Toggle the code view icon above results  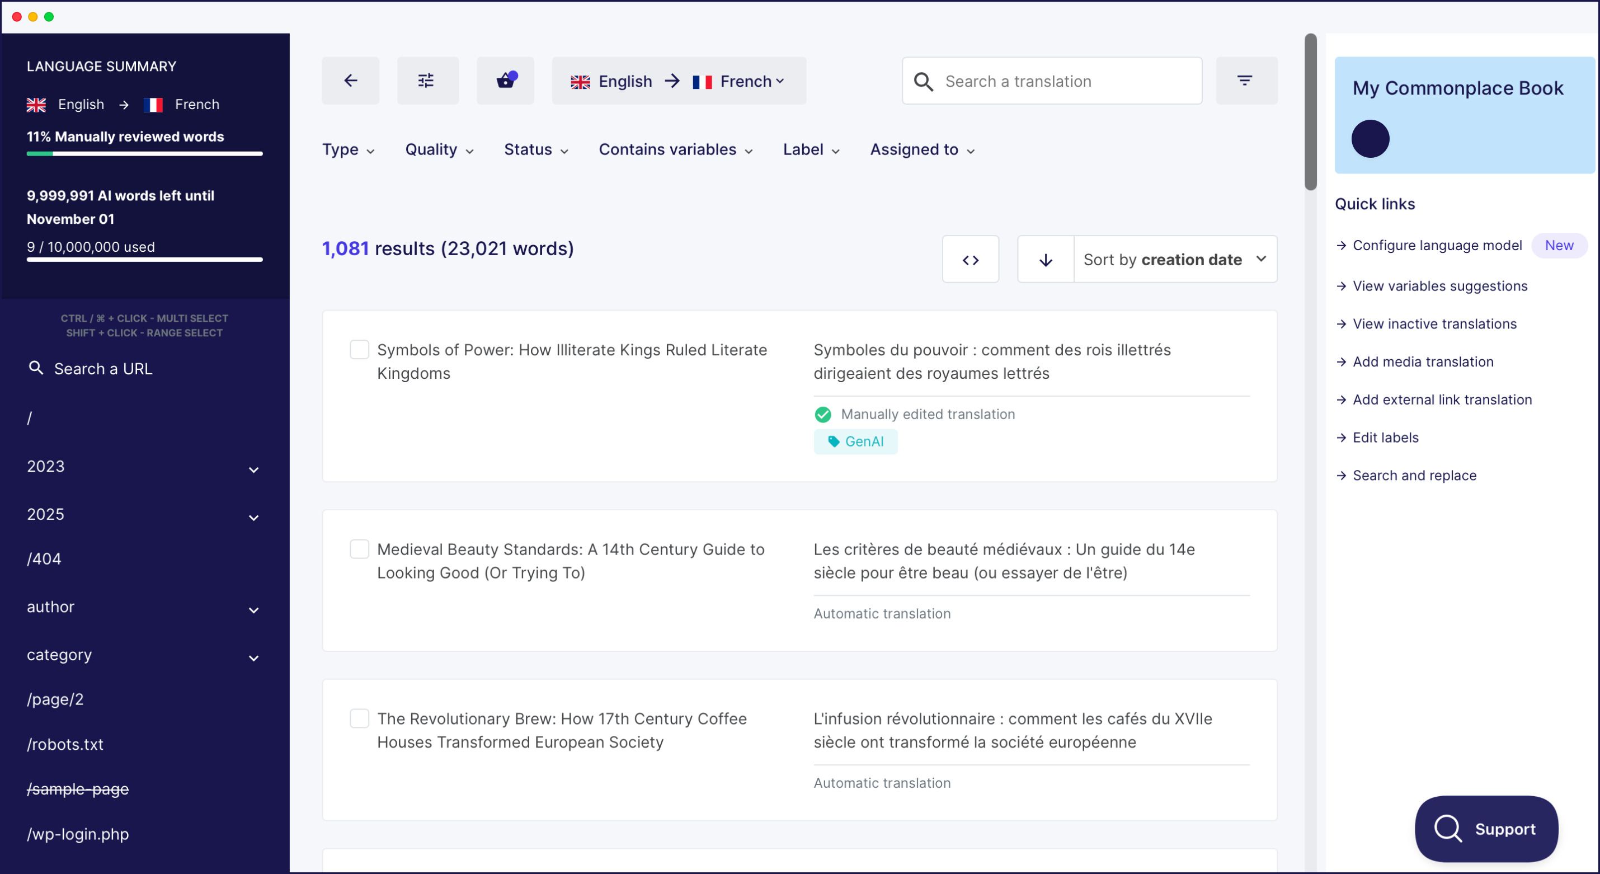(x=970, y=259)
